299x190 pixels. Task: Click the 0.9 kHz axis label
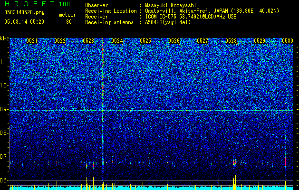point(4,109)
